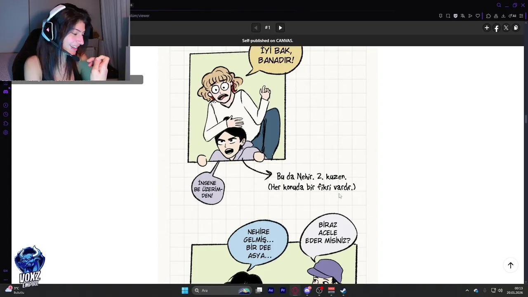Click the Bu da Nehir. 2. kuzen. caption
Screen dimensions: 528x297
311,177
